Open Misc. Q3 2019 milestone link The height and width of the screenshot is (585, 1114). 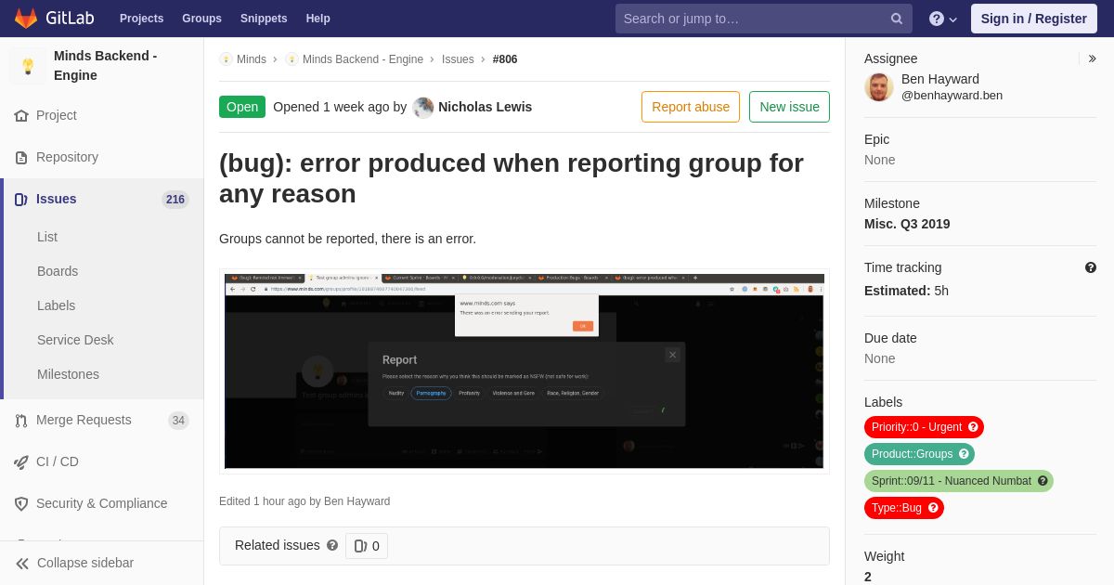click(907, 224)
